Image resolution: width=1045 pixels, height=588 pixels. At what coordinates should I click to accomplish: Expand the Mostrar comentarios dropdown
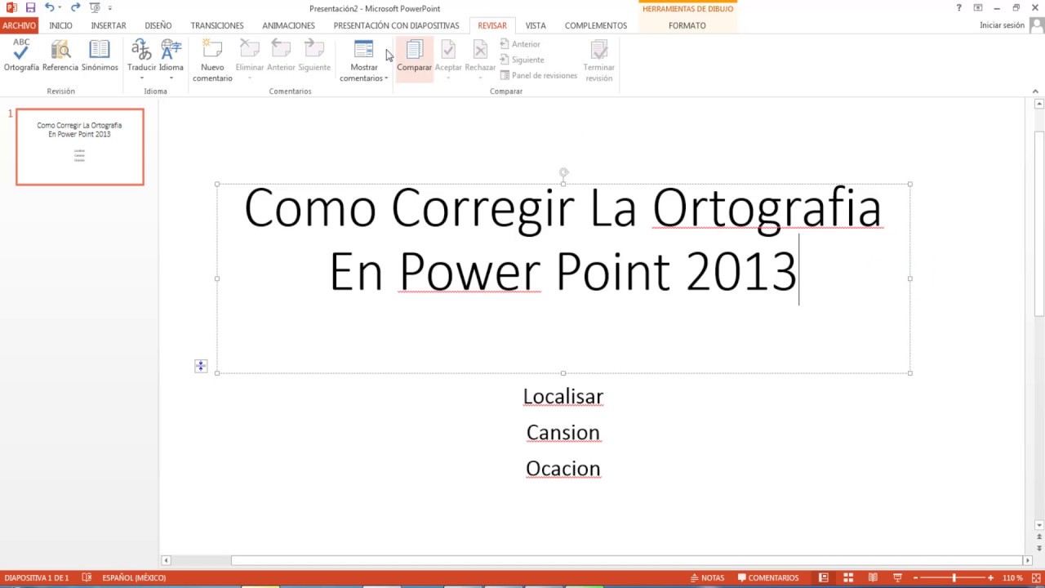[x=386, y=78]
